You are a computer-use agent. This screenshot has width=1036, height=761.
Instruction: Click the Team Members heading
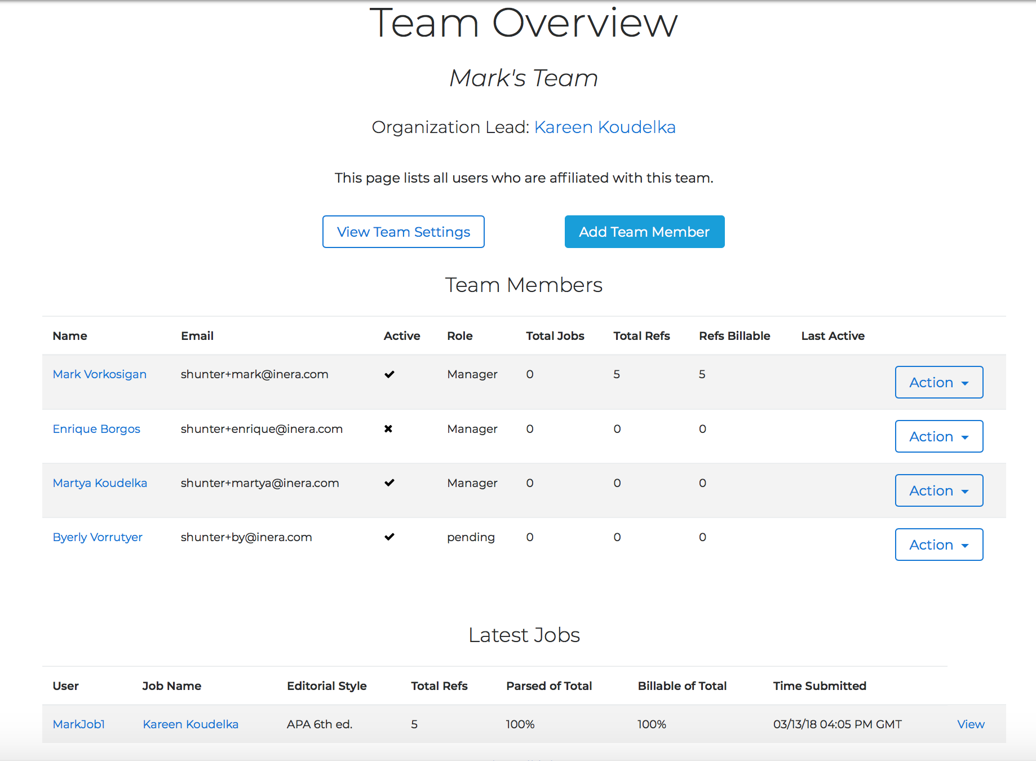(524, 285)
